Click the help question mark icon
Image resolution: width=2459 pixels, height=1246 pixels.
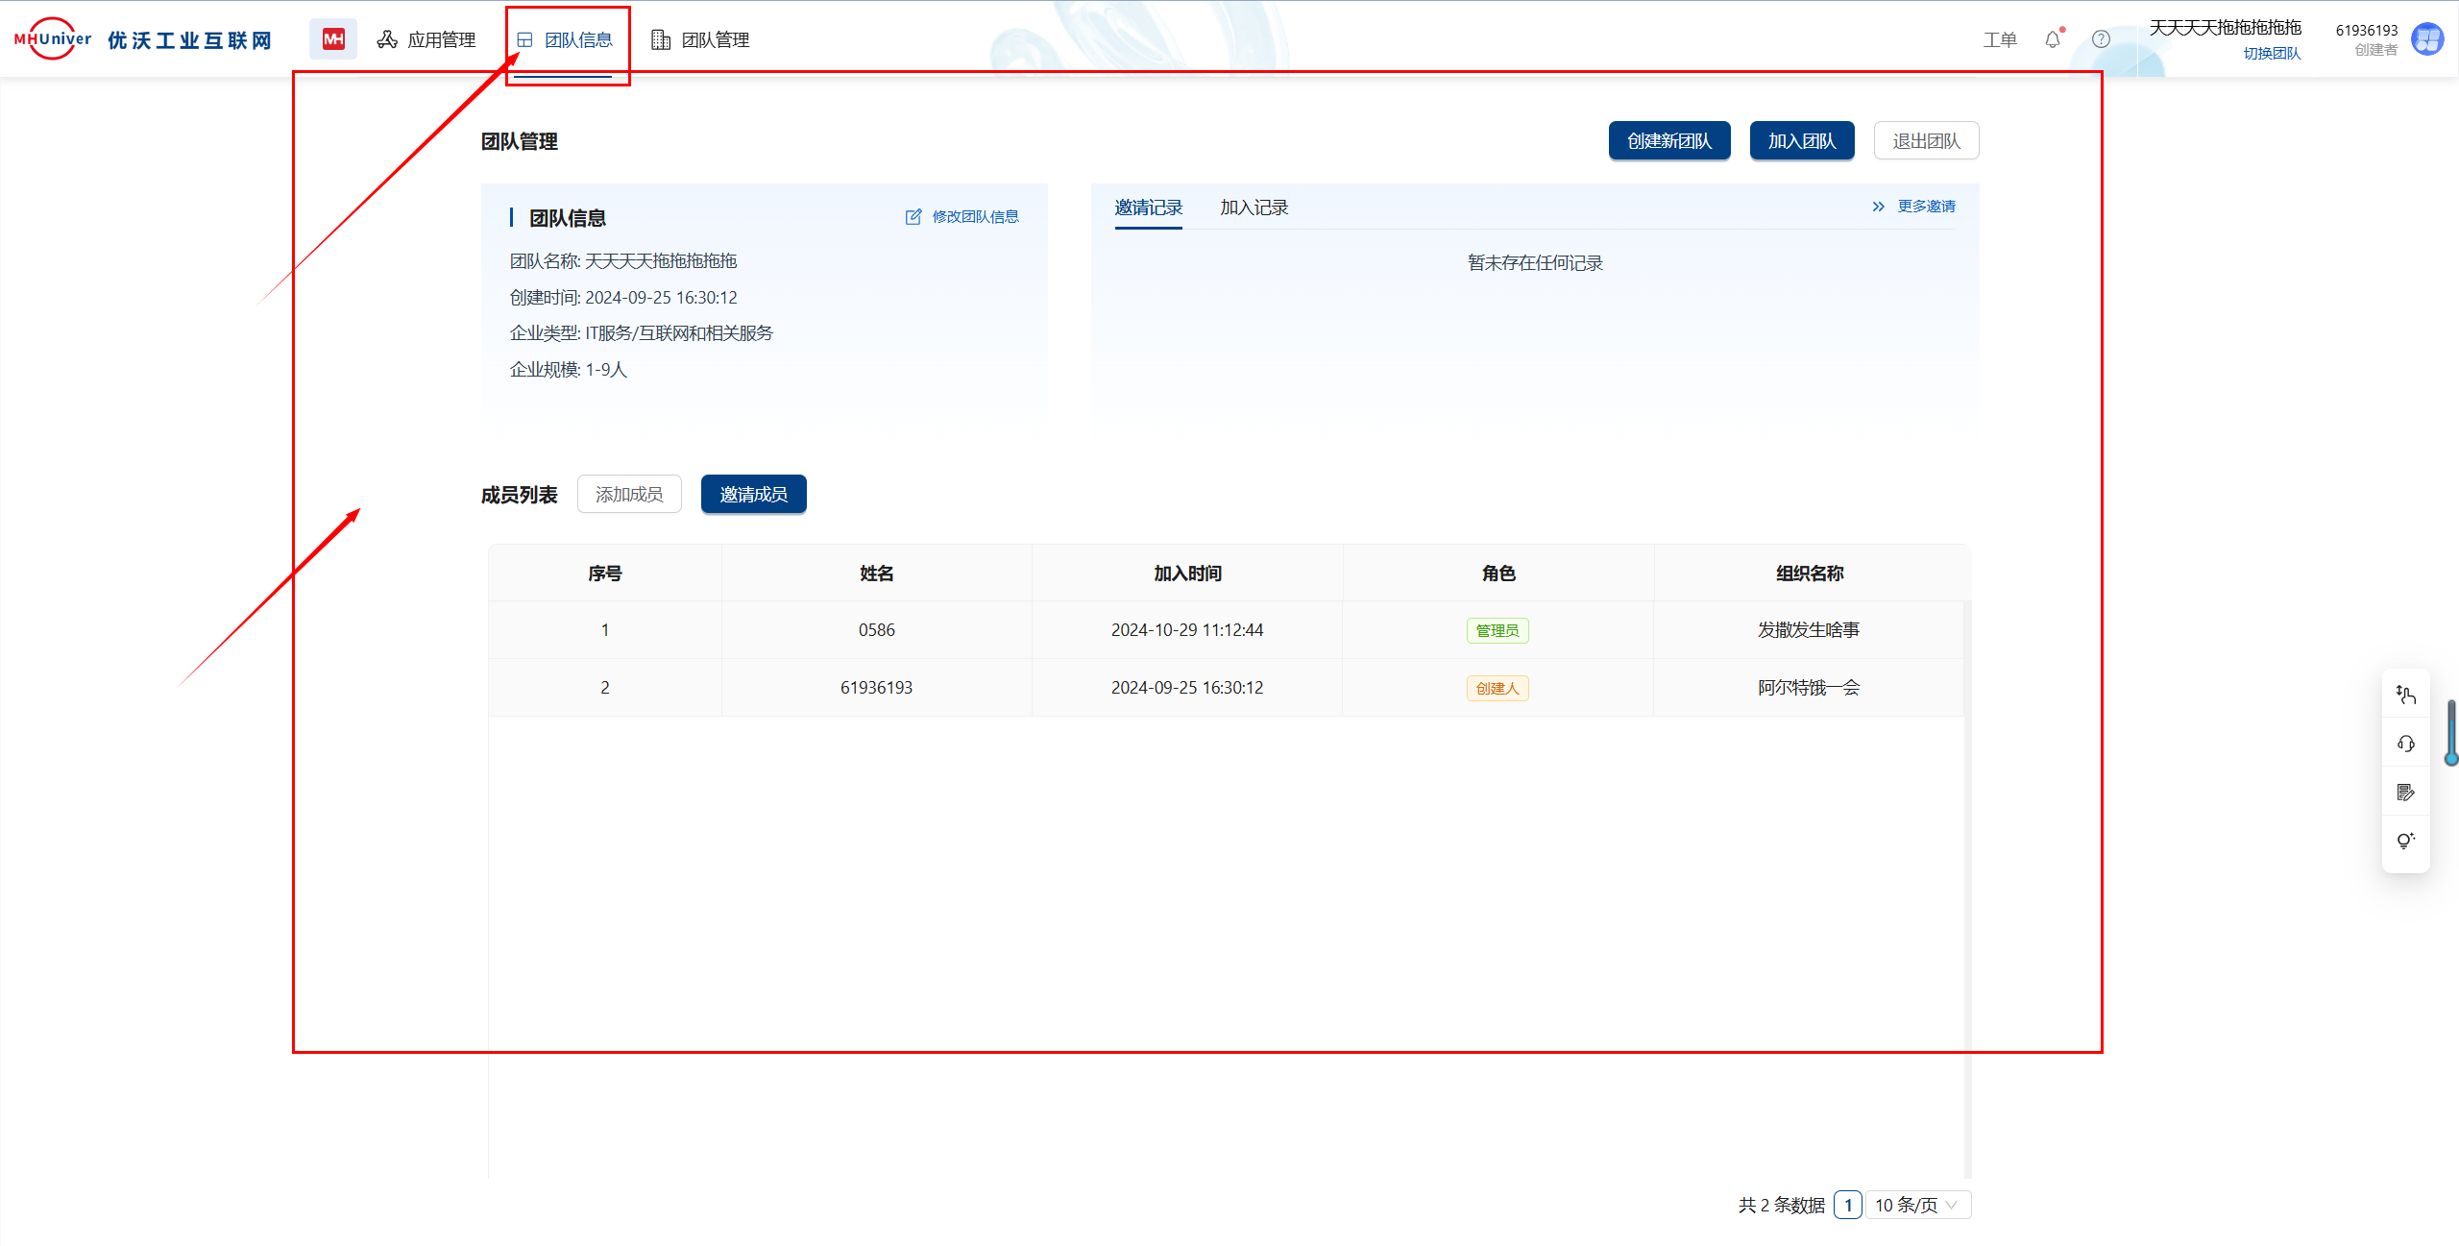coord(2101,39)
